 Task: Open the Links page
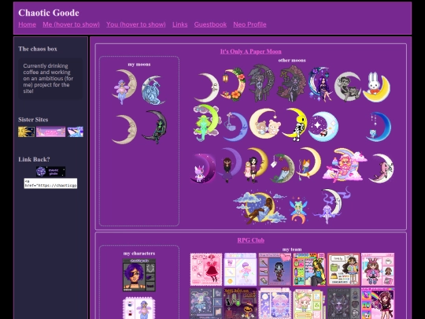pyautogui.click(x=179, y=24)
